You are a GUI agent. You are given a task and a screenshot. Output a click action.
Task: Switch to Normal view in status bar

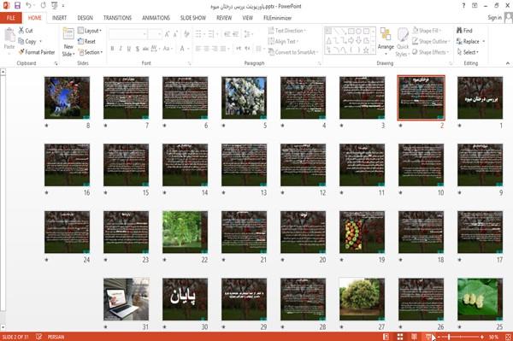click(x=386, y=337)
